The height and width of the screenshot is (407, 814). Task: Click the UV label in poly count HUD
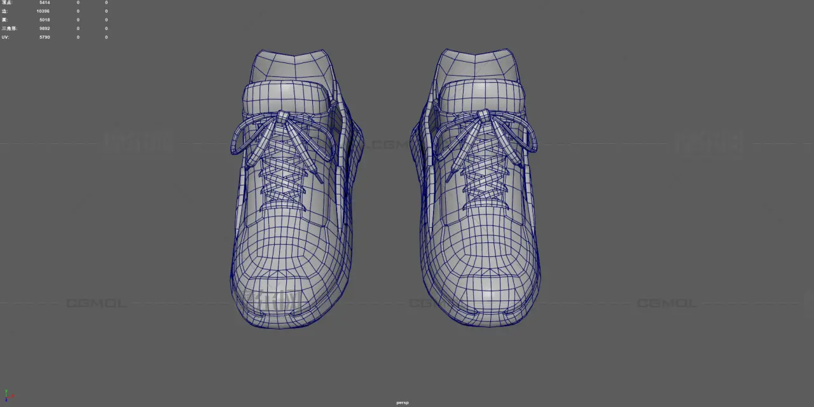pyautogui.click(x=5, y=38)
